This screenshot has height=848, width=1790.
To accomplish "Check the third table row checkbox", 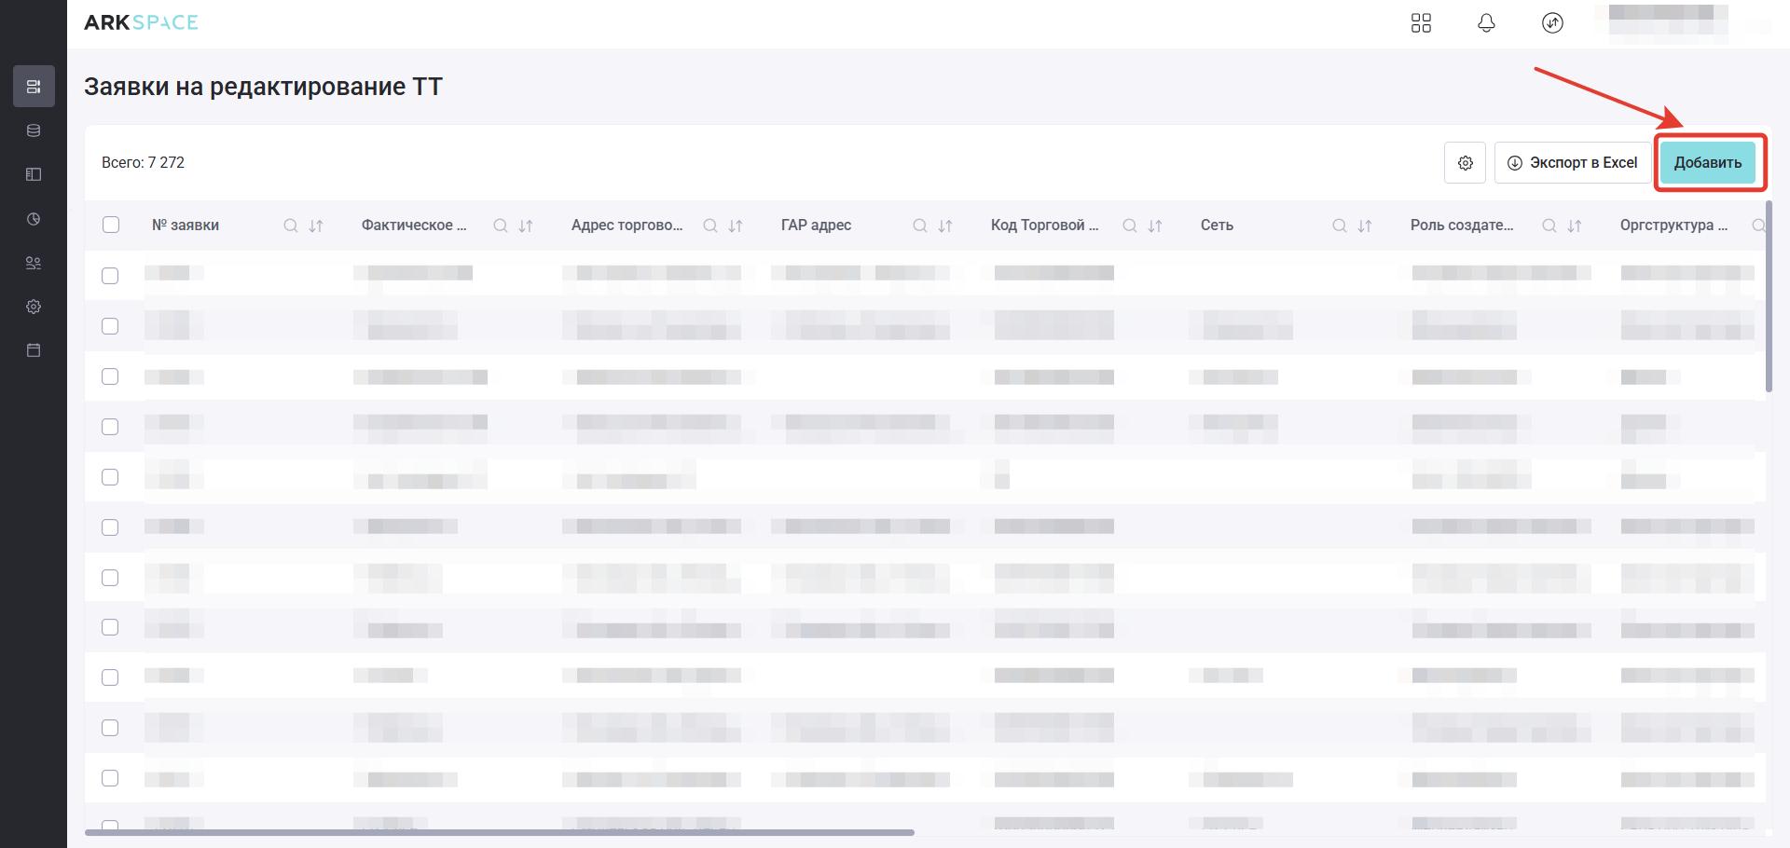I will point(110,376).
